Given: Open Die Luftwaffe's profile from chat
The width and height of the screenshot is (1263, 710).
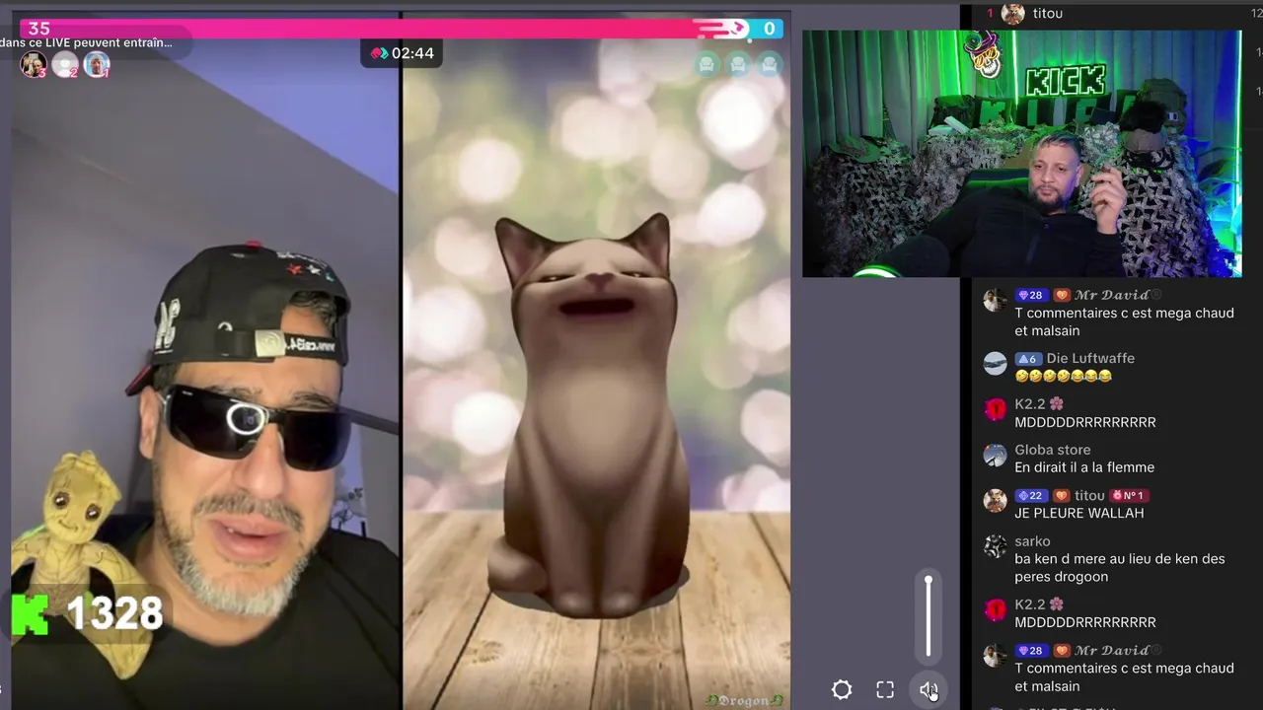Looking at the screenshot, I should pos(1090,359).
